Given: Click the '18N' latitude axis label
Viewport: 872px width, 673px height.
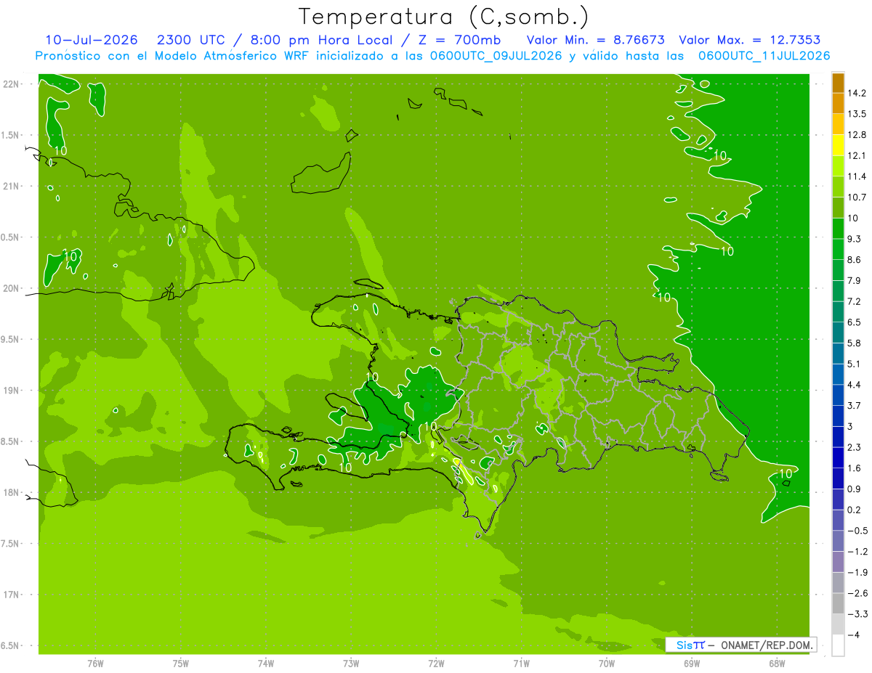Looking at the screenshot, I should [x=12, y=492].
